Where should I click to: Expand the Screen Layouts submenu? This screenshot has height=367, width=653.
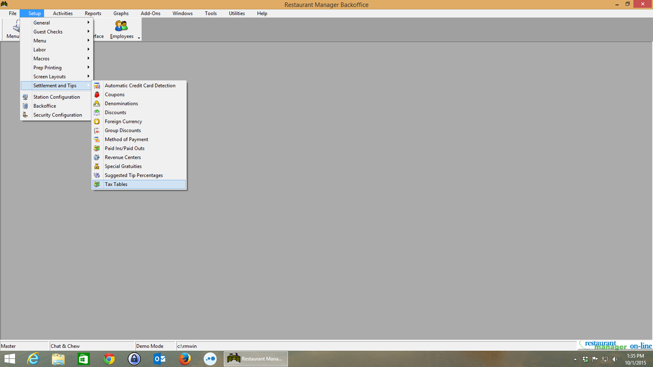pyautogui.click(x=57, y=77)
